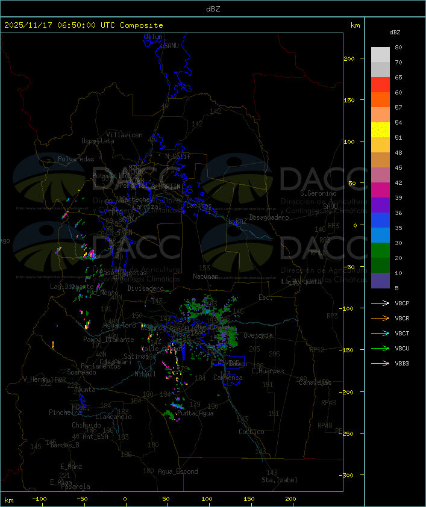Image resolution: width=426 pixels, height=507 pixels.
Task: Click the Desaguadero map label
Action: click(269, 217)
